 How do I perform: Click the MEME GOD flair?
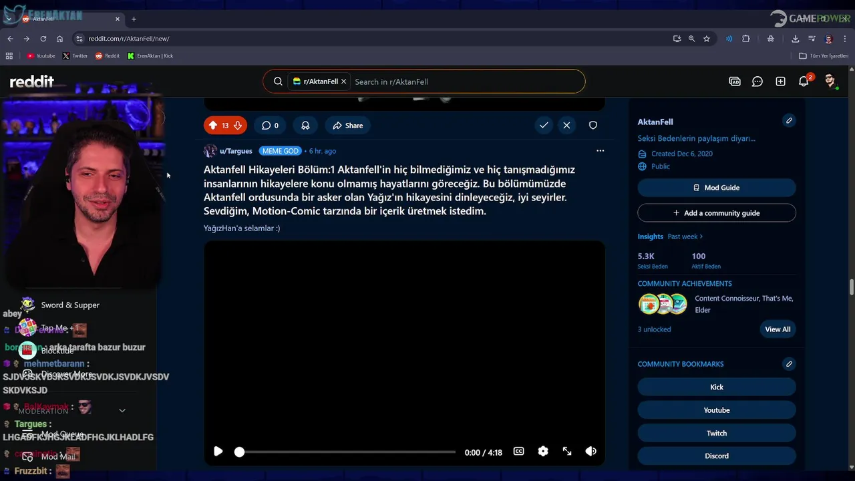(x=281, y=151)
